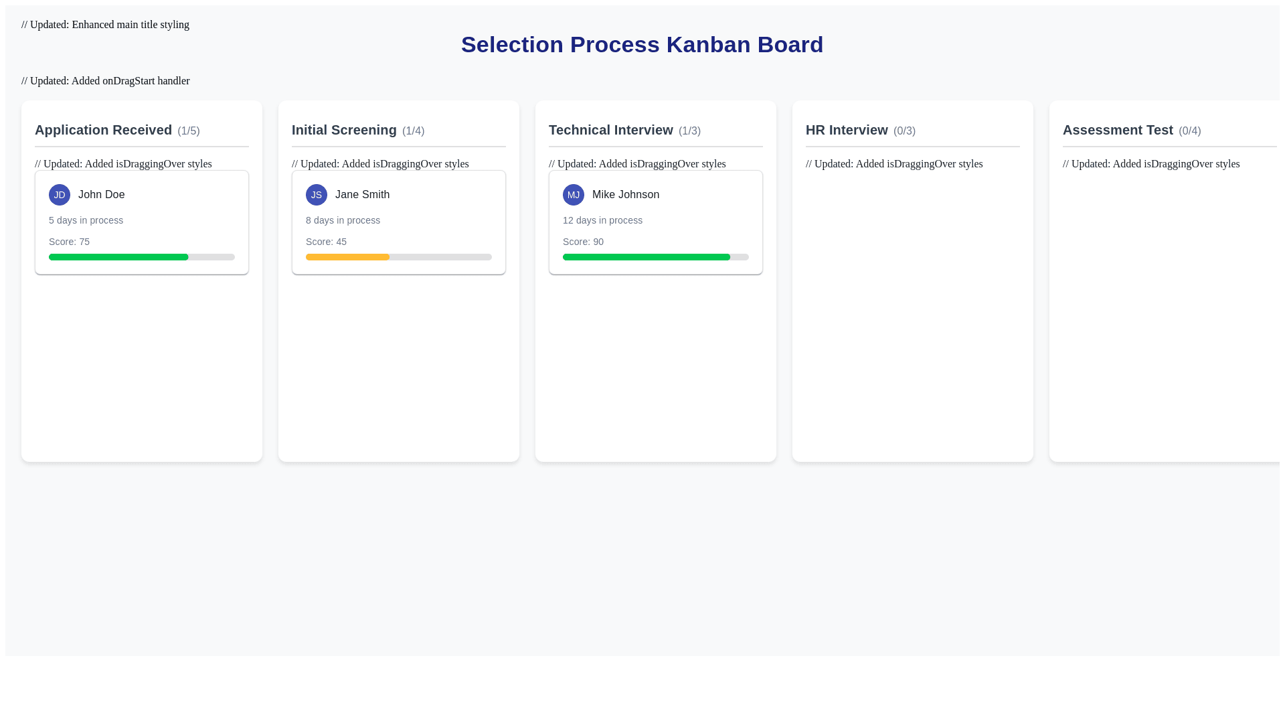Viewport: 1285px width, 723px height.
Task: Click the Assessment Test column header
Action: pos(1118,130)
